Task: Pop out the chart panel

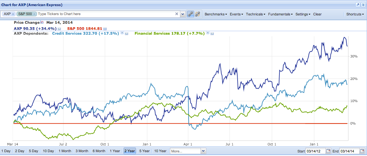Action: pyautogui.click(x=358, y=5)
